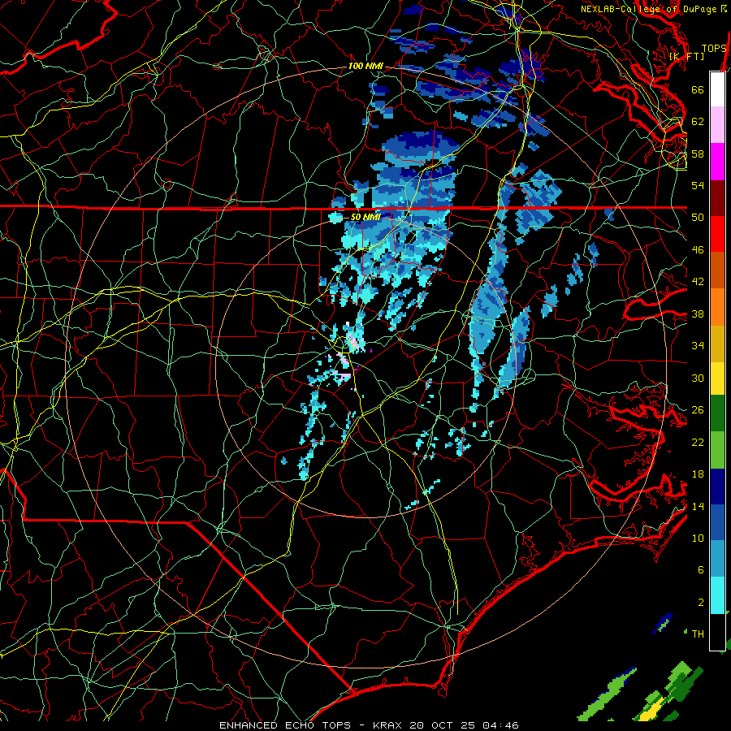The height and width of the screenshot is (731, 731).
Task: Click the white top segment of the color scale
Action: coord(717,89)
